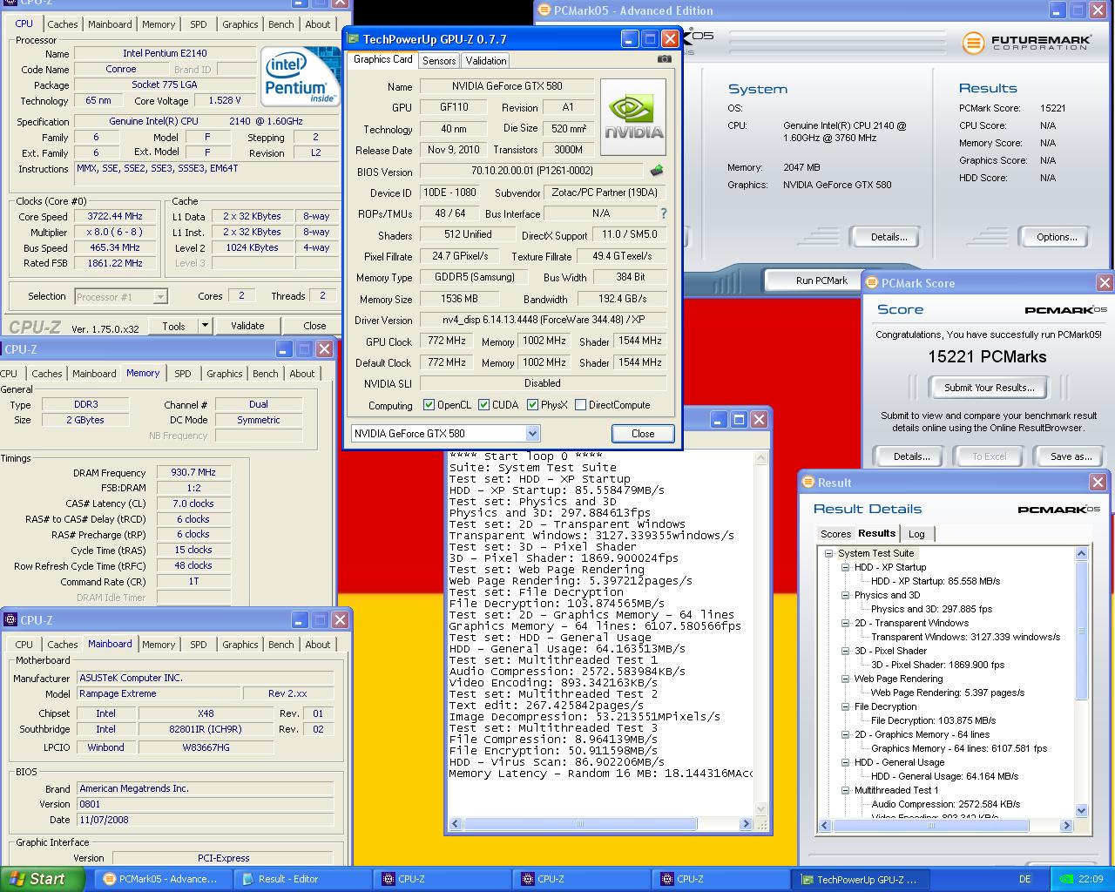The width and height of the screenshot is (1115, 892).
Task: Click the PCMark05 logo in Score window
Action: 1064,310
